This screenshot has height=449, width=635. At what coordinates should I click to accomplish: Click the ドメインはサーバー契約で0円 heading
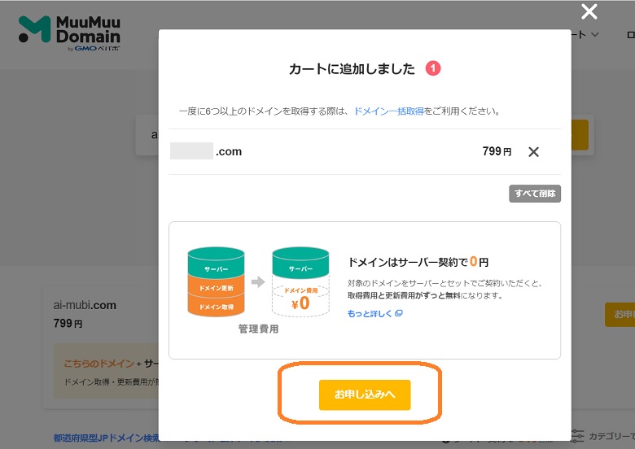[418, 262]
